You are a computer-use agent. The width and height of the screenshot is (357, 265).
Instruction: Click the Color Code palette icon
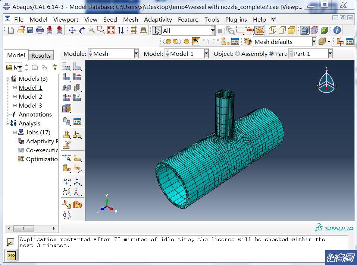pos(248,42)
